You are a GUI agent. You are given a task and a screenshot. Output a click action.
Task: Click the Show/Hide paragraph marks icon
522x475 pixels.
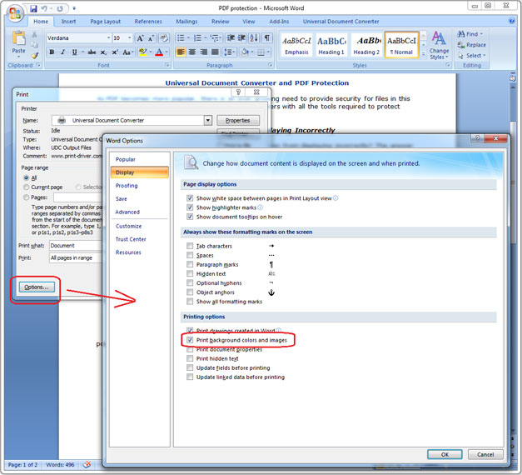pos(267,38)
